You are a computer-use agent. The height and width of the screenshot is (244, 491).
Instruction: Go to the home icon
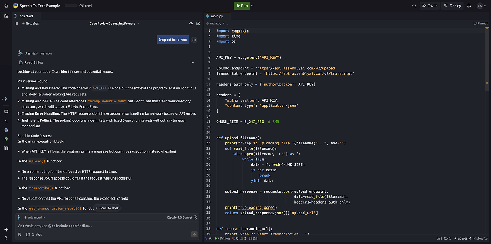click(x=6, y=6)
